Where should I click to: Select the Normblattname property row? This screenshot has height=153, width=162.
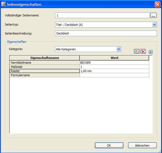pyautogui.click(x=79, y=63)
